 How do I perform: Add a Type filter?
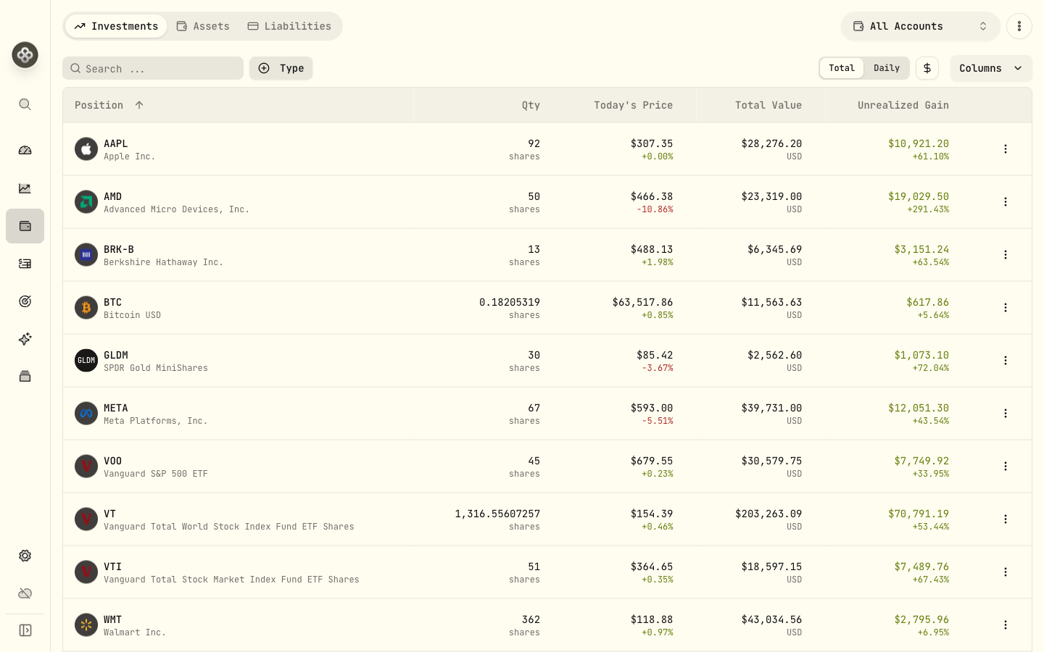[281, 68]
